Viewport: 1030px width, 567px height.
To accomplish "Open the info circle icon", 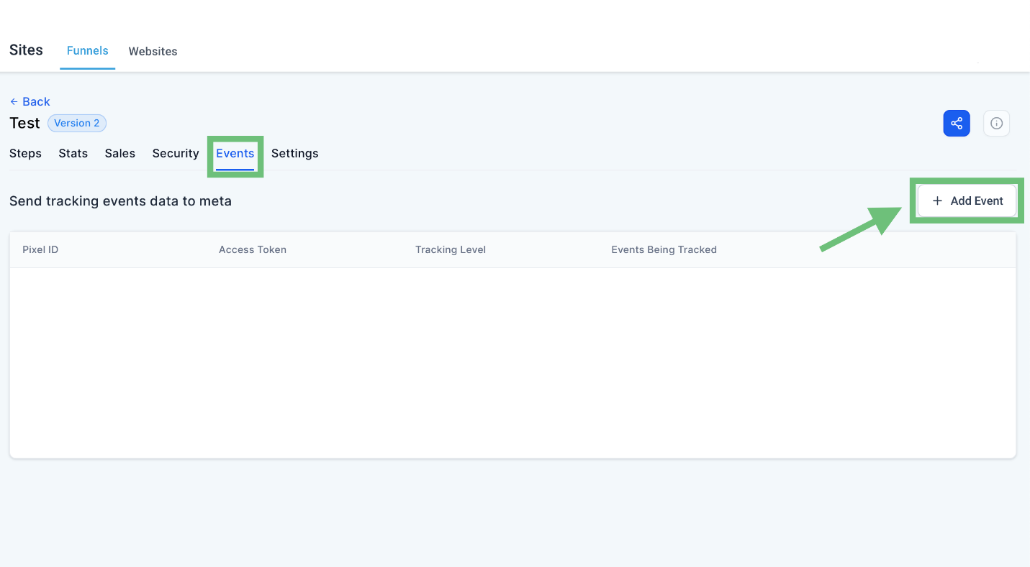I will [997, 123].
